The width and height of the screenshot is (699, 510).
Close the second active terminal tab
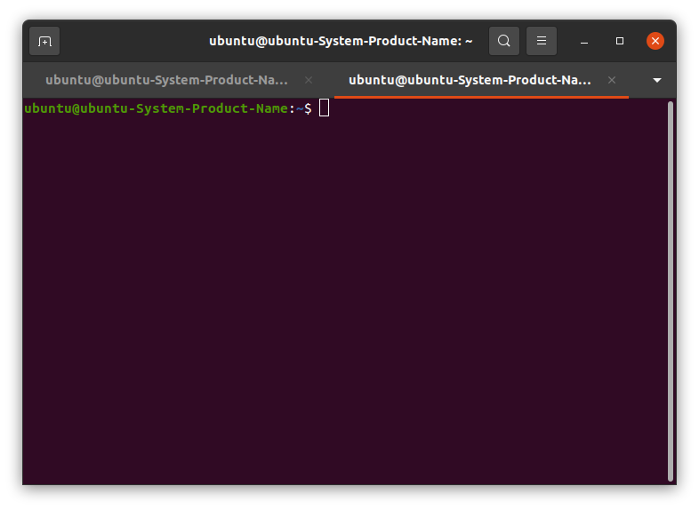612,80
